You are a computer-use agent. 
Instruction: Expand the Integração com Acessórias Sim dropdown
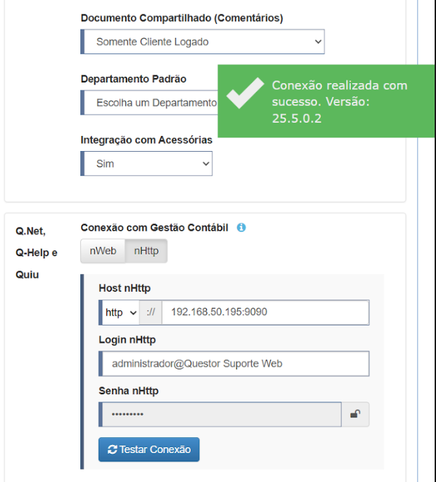coord(146,163)
